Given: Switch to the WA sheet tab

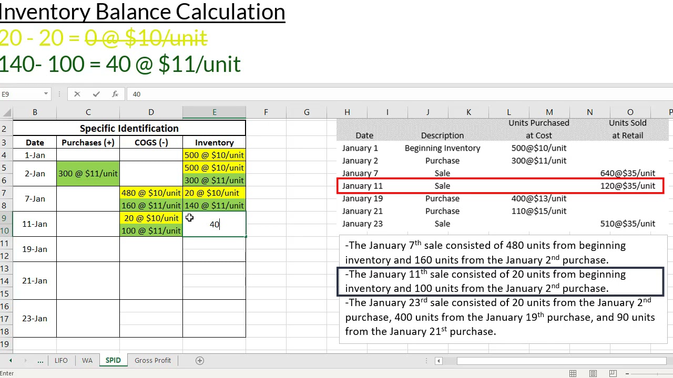Looking at the screenshot, I should (87, 360).
